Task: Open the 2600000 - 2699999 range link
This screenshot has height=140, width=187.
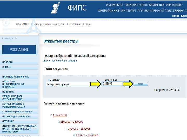Action: 72,122
